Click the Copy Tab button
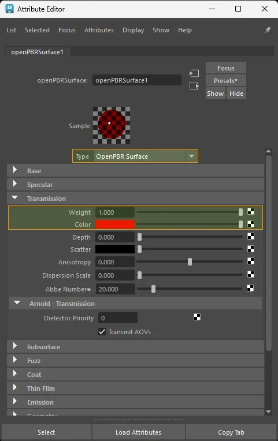The height and width of the screenshot is (441, 278). [231, 432]
